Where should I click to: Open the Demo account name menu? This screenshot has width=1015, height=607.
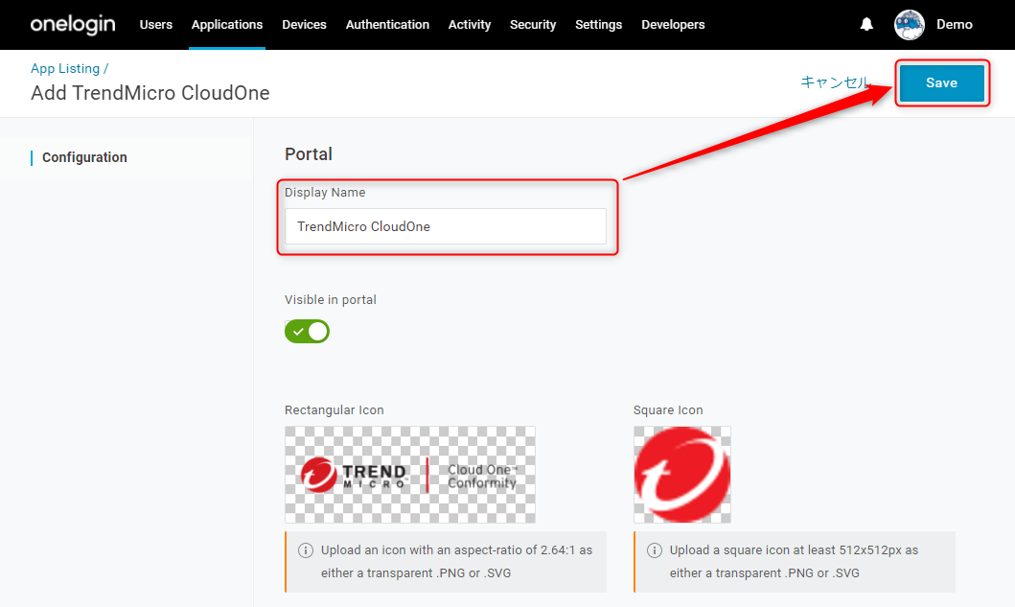tap(955, 25)
